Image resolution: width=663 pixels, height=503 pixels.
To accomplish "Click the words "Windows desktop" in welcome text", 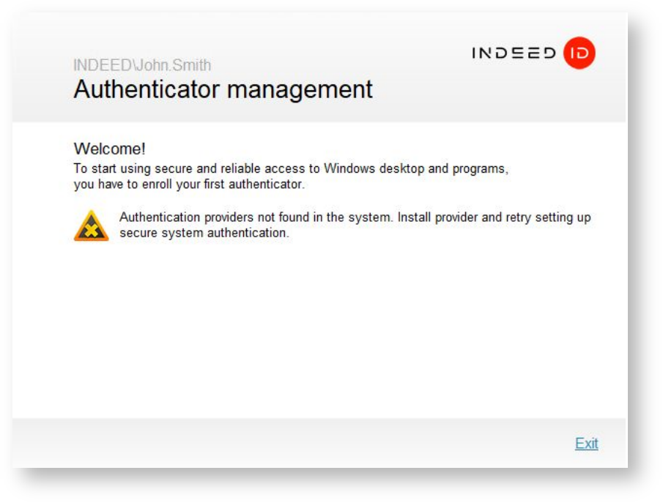I will point(374,168).
